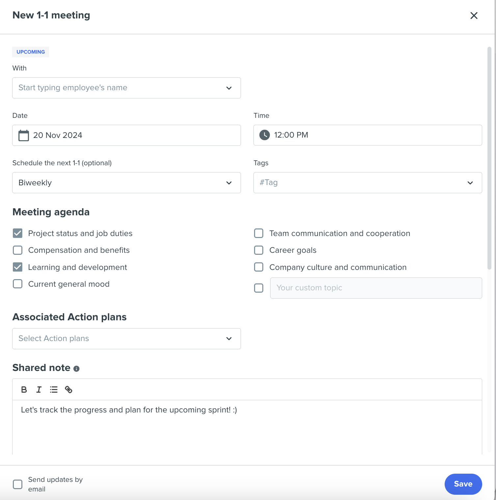Image resolution: width=496 pixels, height=500 pixels.
Task: Uncheck Project status and job duties
Action: tap(18, 233)
